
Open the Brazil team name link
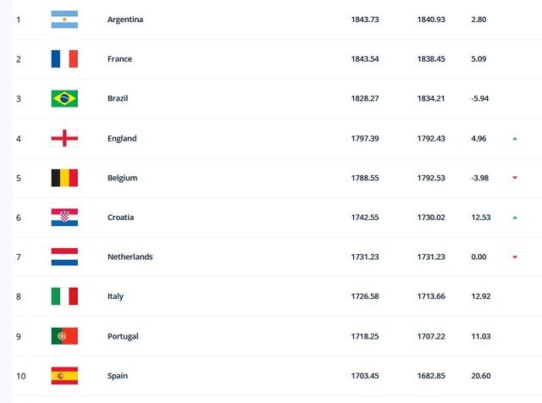click(119, 99)
